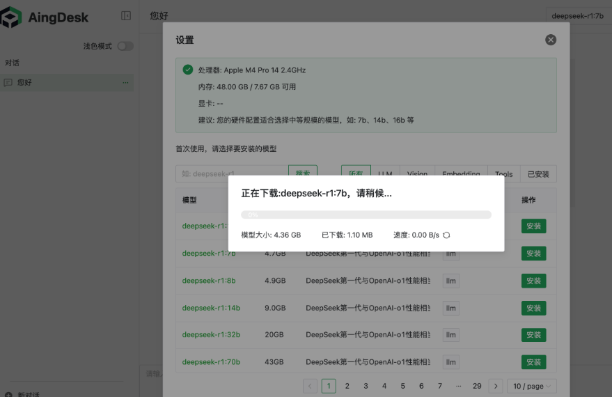Go to previous page with left chevron

click(310, 386)
